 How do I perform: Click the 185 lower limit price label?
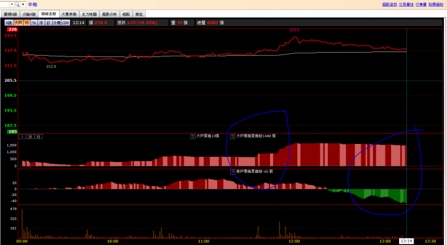click(x=12, y=131)
